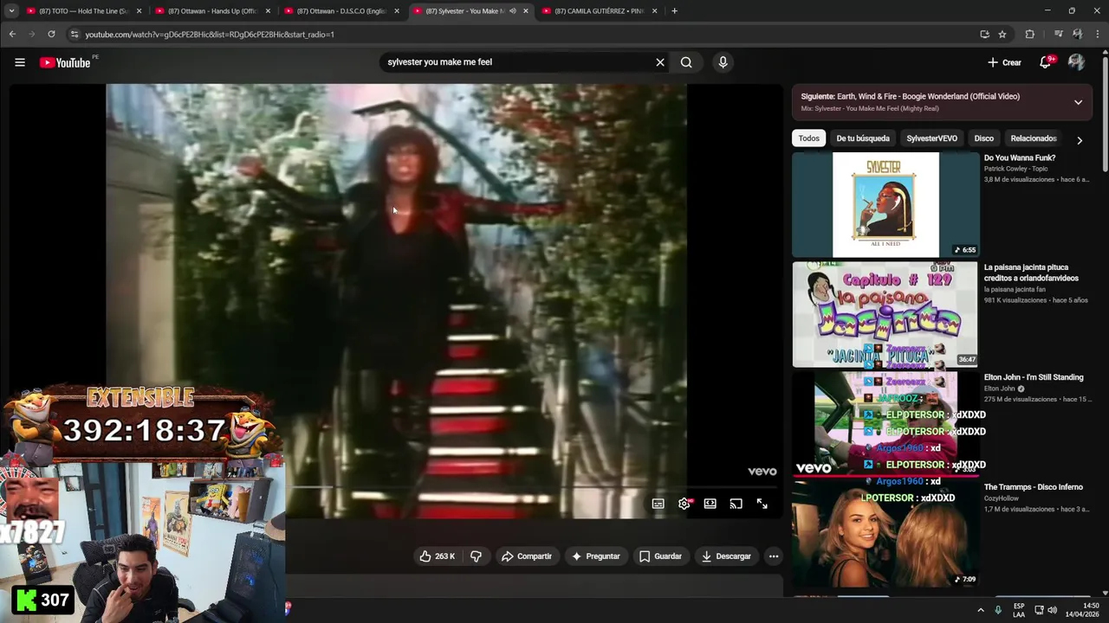
Task: Open the taskbar volume icon
Action: point(1053,610)
